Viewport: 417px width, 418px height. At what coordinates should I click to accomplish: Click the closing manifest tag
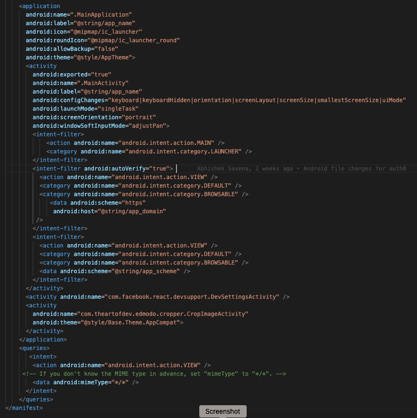pyautogui.click(x=21, y=408)
